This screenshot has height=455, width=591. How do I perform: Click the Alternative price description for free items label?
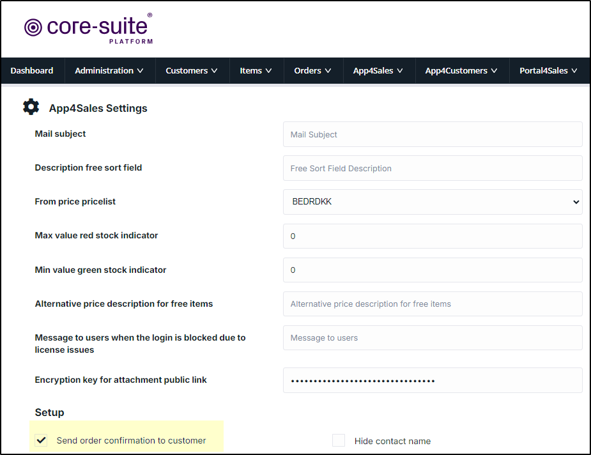(x=123, y=304)
